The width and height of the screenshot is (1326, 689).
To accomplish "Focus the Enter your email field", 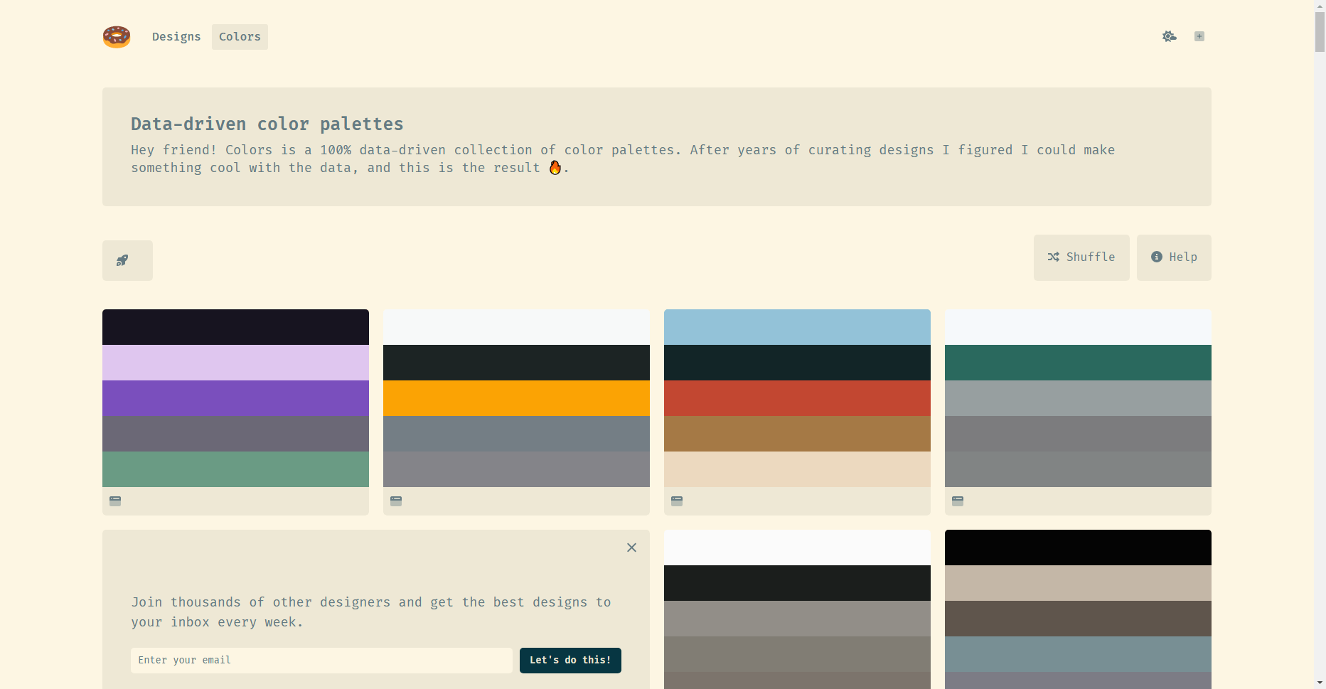I will (x=321, y=661).
